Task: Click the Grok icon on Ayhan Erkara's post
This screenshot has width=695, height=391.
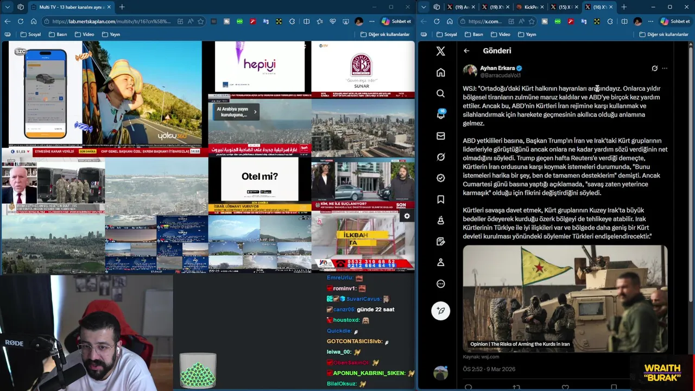Action: click(x=654, y=68)
